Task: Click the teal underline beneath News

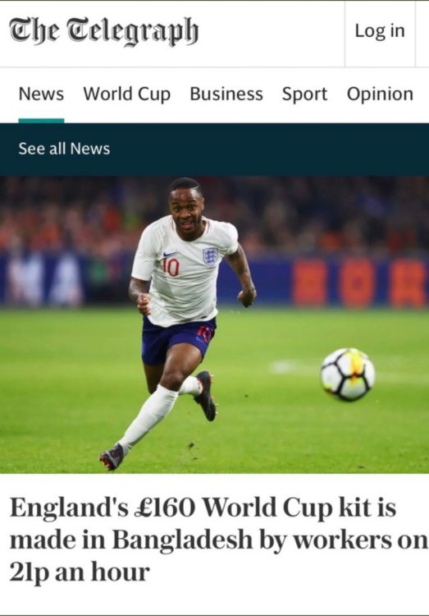Action: point(41,121)
